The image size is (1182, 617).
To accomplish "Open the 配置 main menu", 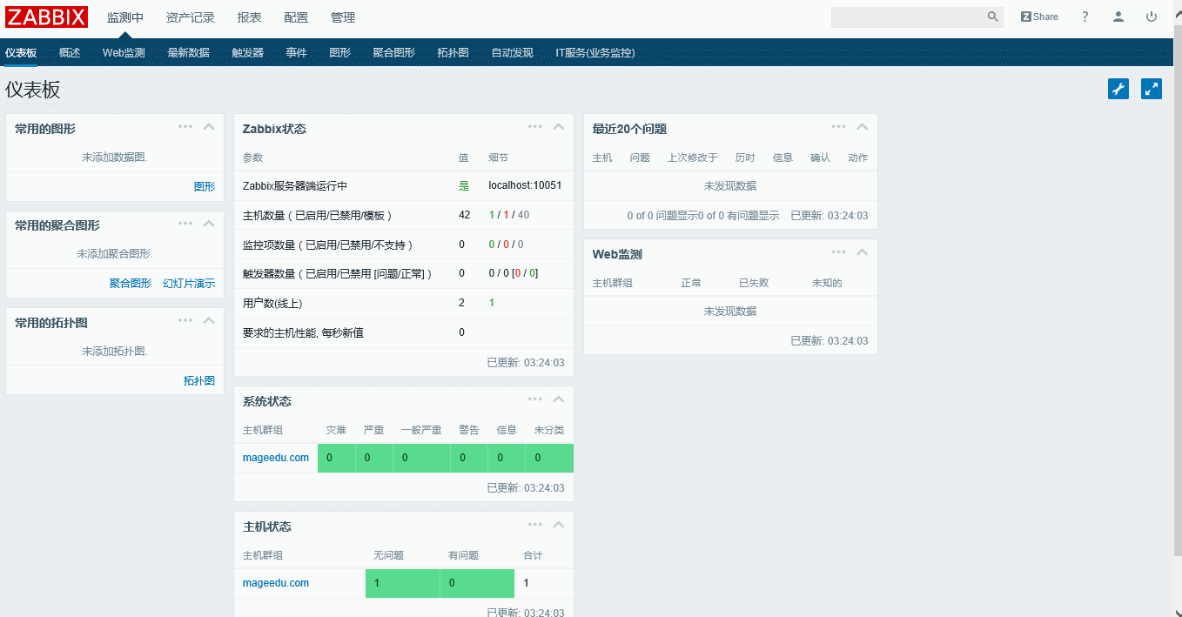I will 296,17.
